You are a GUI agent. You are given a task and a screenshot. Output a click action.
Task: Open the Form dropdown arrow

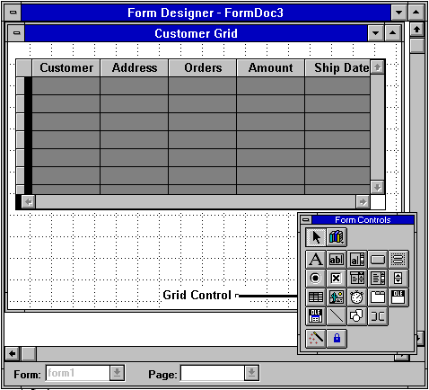click(x=117, y=373)
